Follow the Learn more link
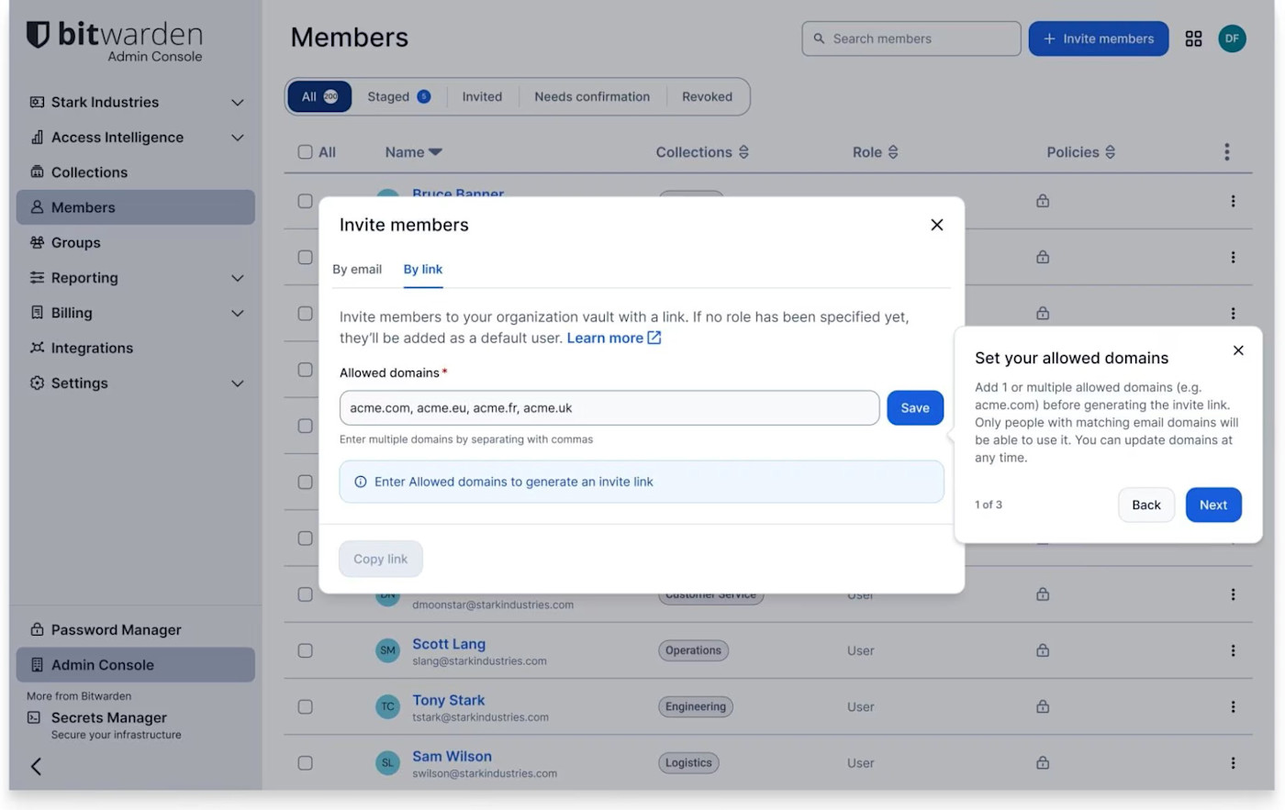Screen dimensions: 1285x810 click(614, 338)
